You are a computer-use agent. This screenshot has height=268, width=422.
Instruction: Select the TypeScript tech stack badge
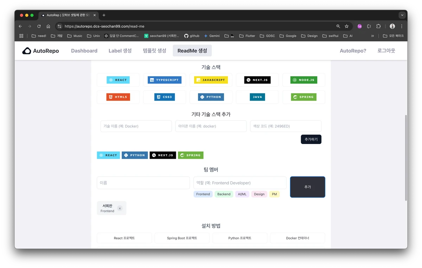(x=165, y=80)
